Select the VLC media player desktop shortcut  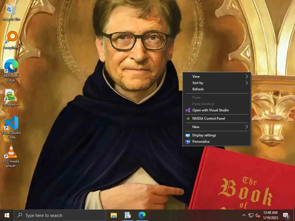[x=11, y=156]
